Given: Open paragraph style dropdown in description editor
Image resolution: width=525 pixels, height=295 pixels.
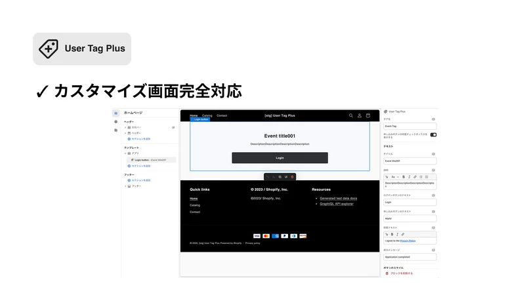Looking at the screenshot, I should [x=395, y=177].
